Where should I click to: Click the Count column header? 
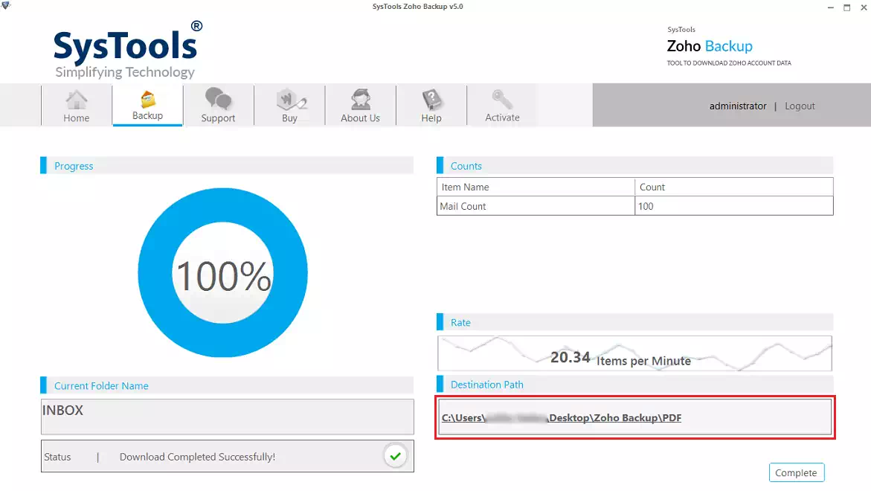(734, 187)
